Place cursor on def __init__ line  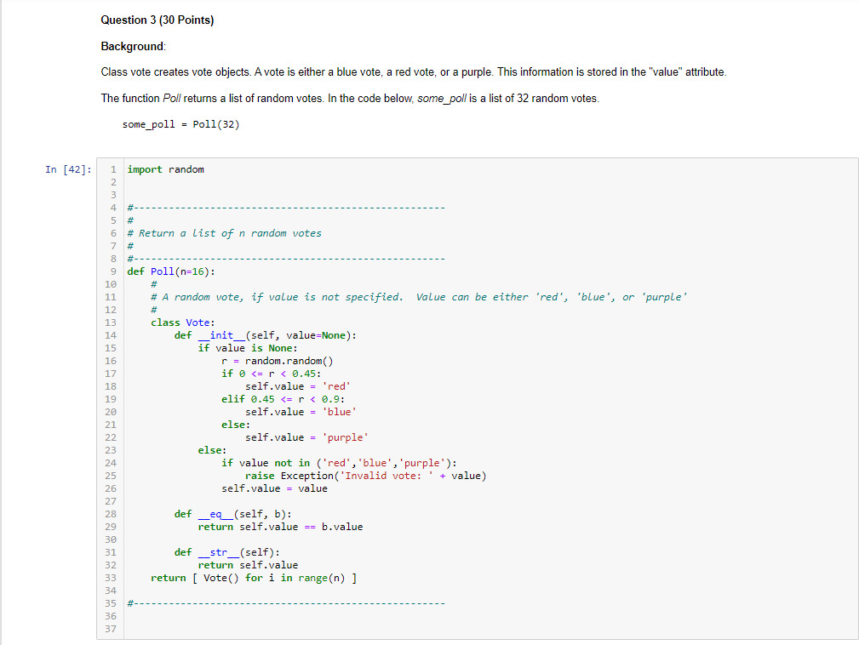click(265, 335)
